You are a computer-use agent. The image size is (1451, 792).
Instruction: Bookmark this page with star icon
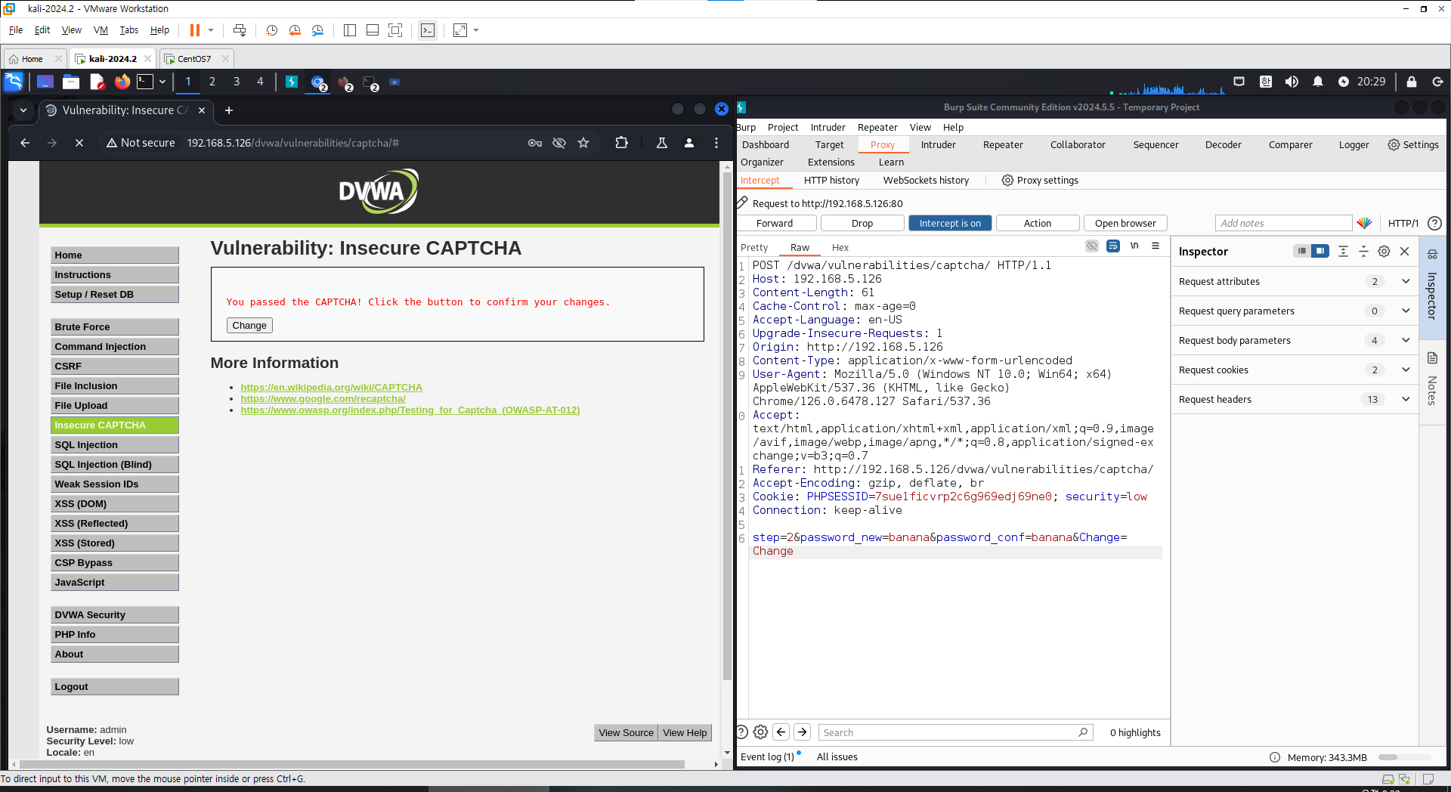click(x=583, y=143)
